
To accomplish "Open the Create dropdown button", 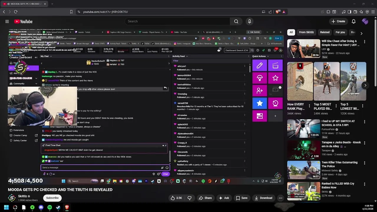I will click(x=338, y=21).
